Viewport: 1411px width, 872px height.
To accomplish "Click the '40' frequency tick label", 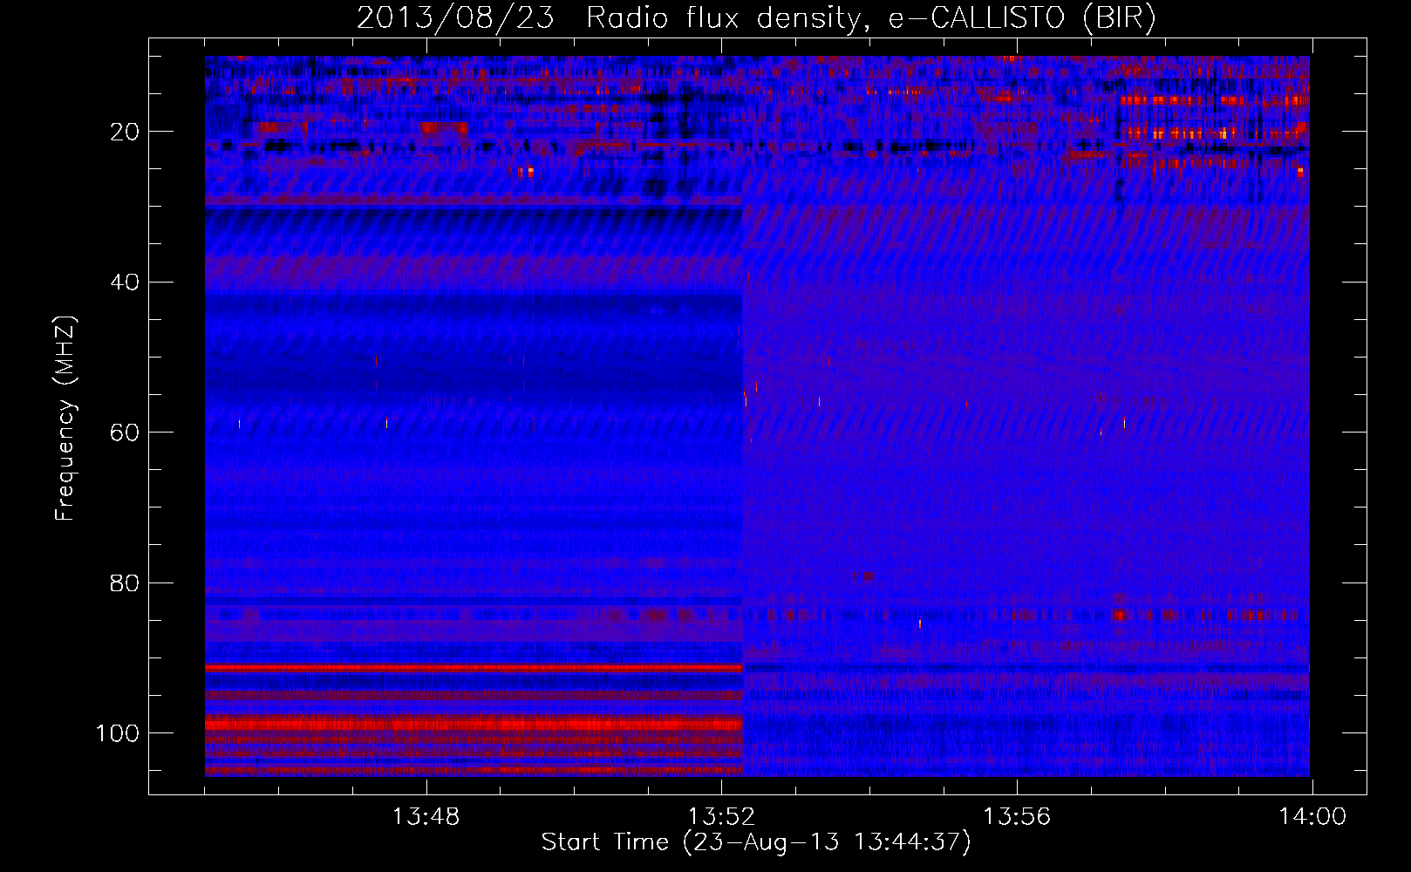I will [x=126, y=283].
